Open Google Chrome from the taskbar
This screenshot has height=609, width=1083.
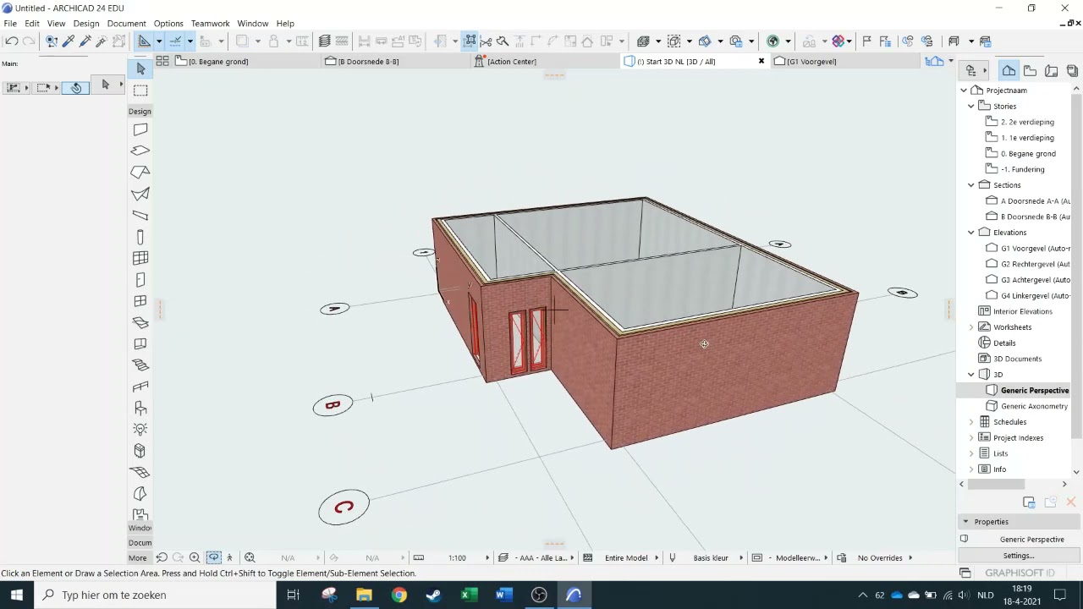pyautogui.click(x=399, y=595)
